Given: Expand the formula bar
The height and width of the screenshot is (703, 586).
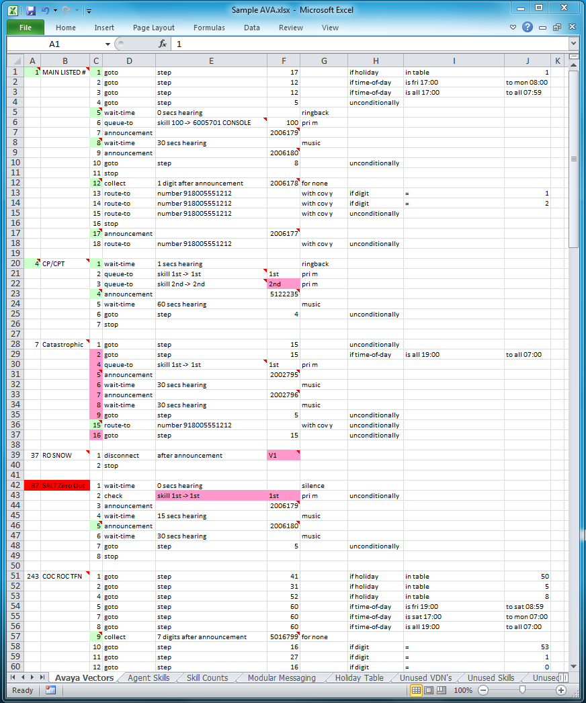Looking at the screenshot, I should click(x=573, y=44).
